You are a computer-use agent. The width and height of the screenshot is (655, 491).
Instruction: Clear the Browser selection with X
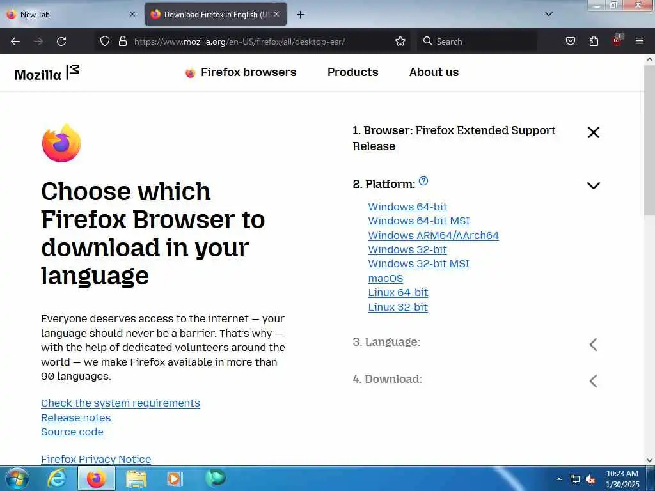click(x=593, y=132)
